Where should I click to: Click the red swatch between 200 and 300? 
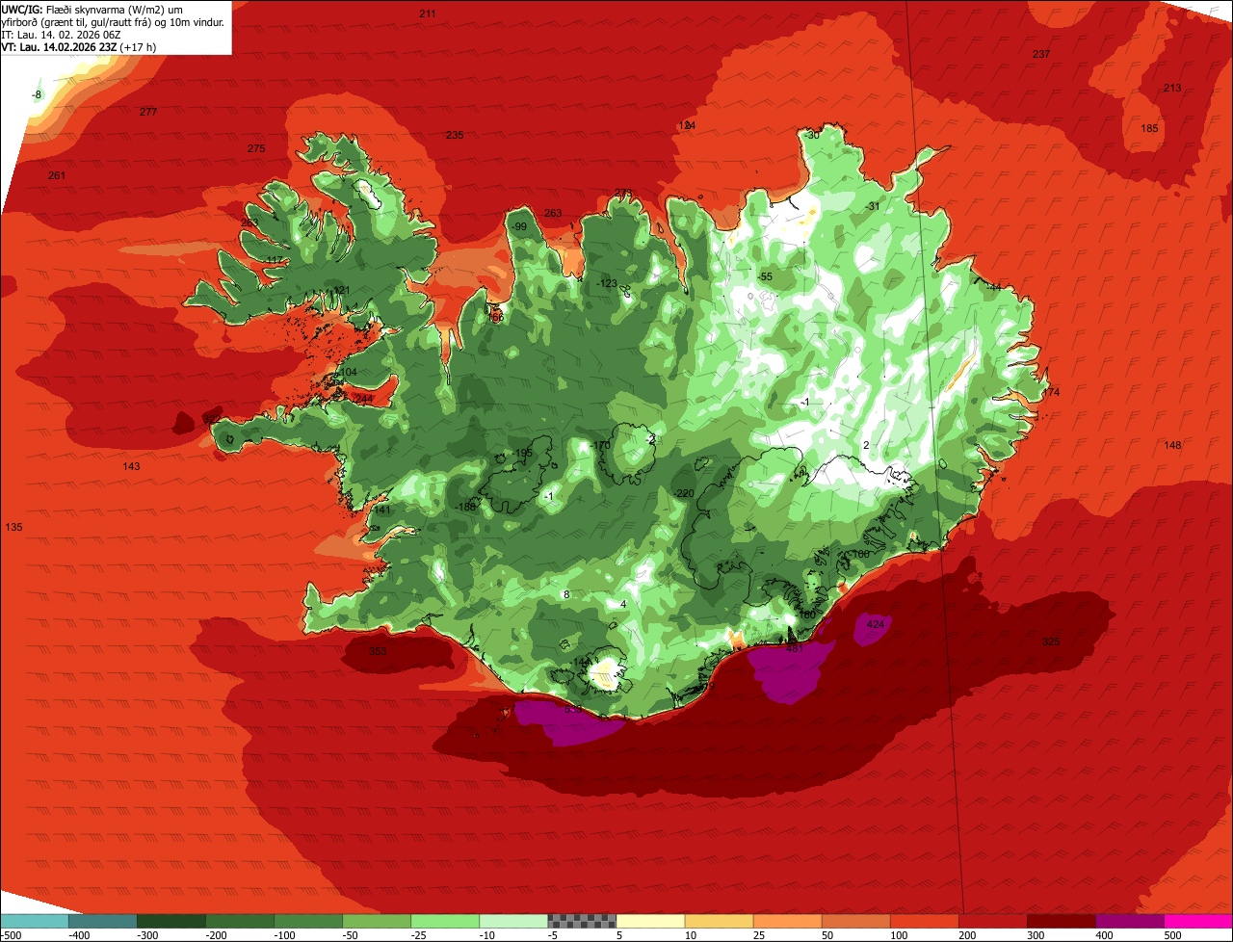pyautogui.click(x=991, y=921)
